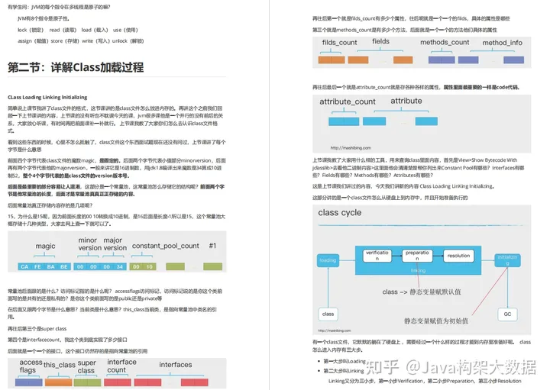Click the attribute label

[406, 101]
